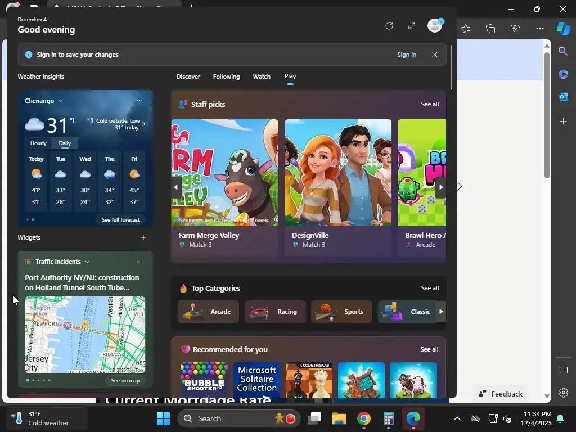The width and height of the screenshot is (576, 432).
Task: Open Google Chrome from taskbar
Action: click(364, 418)
